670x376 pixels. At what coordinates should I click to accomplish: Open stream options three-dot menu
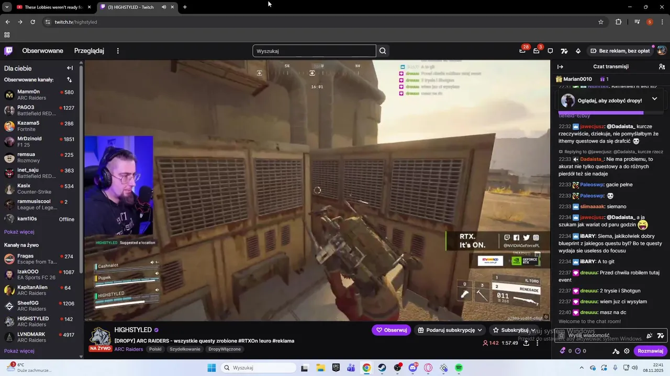tap(537, 343)
